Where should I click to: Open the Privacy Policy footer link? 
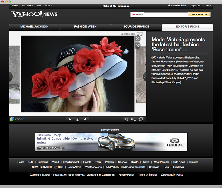[126, 175]
